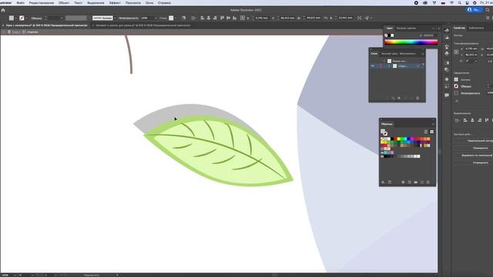Open the Appearance panel sun icon in dock

pos(447,79)
